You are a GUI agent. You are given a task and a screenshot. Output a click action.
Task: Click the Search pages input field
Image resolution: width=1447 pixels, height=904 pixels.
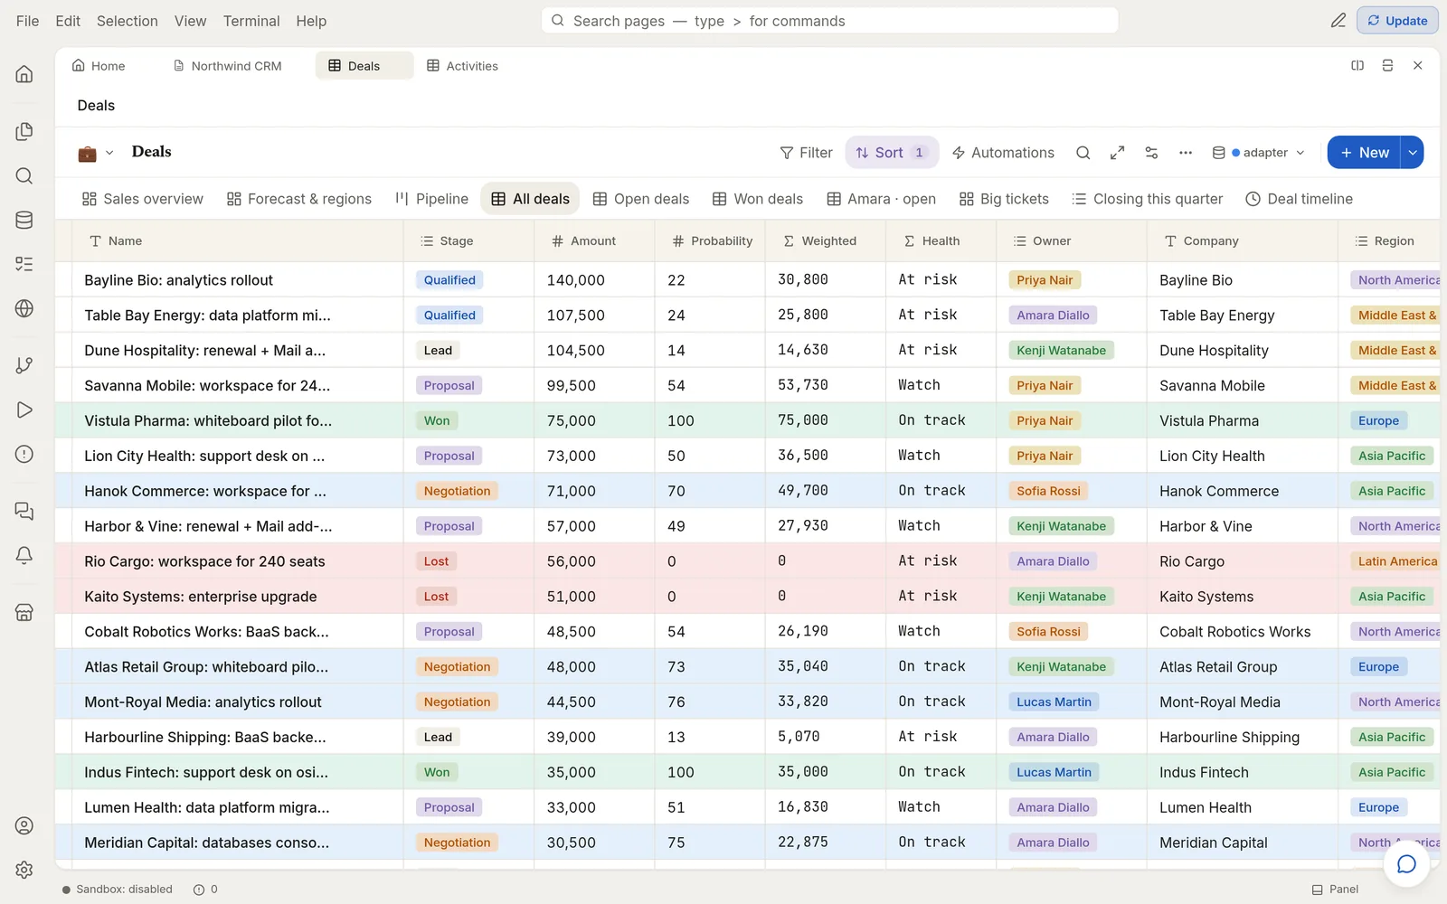point(829,21)
